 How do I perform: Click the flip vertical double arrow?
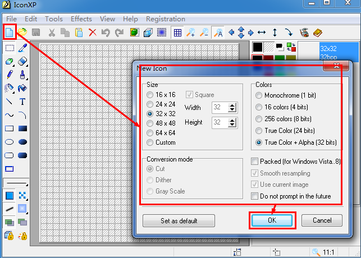click(x=275, y=33)
